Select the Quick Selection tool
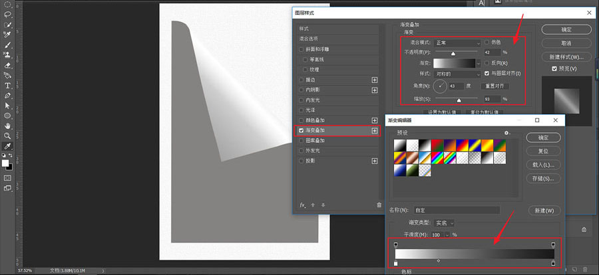 coord(7,25)
